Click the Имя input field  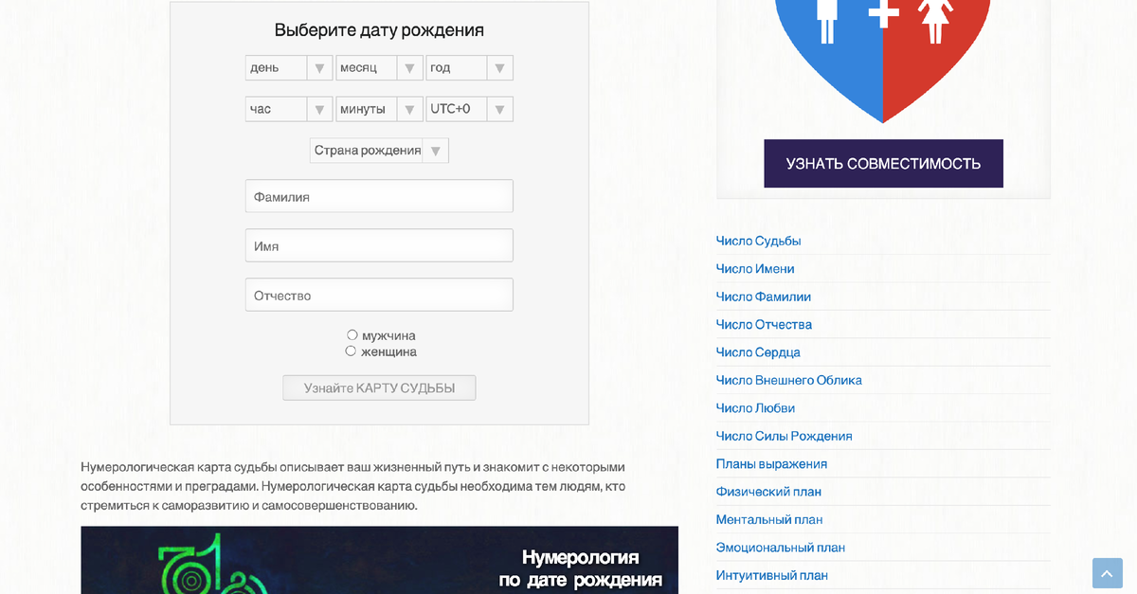pyautogui.click(x=379, y=245)
